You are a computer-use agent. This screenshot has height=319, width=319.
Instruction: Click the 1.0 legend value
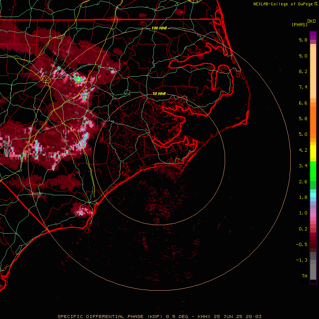pos(303,213)
